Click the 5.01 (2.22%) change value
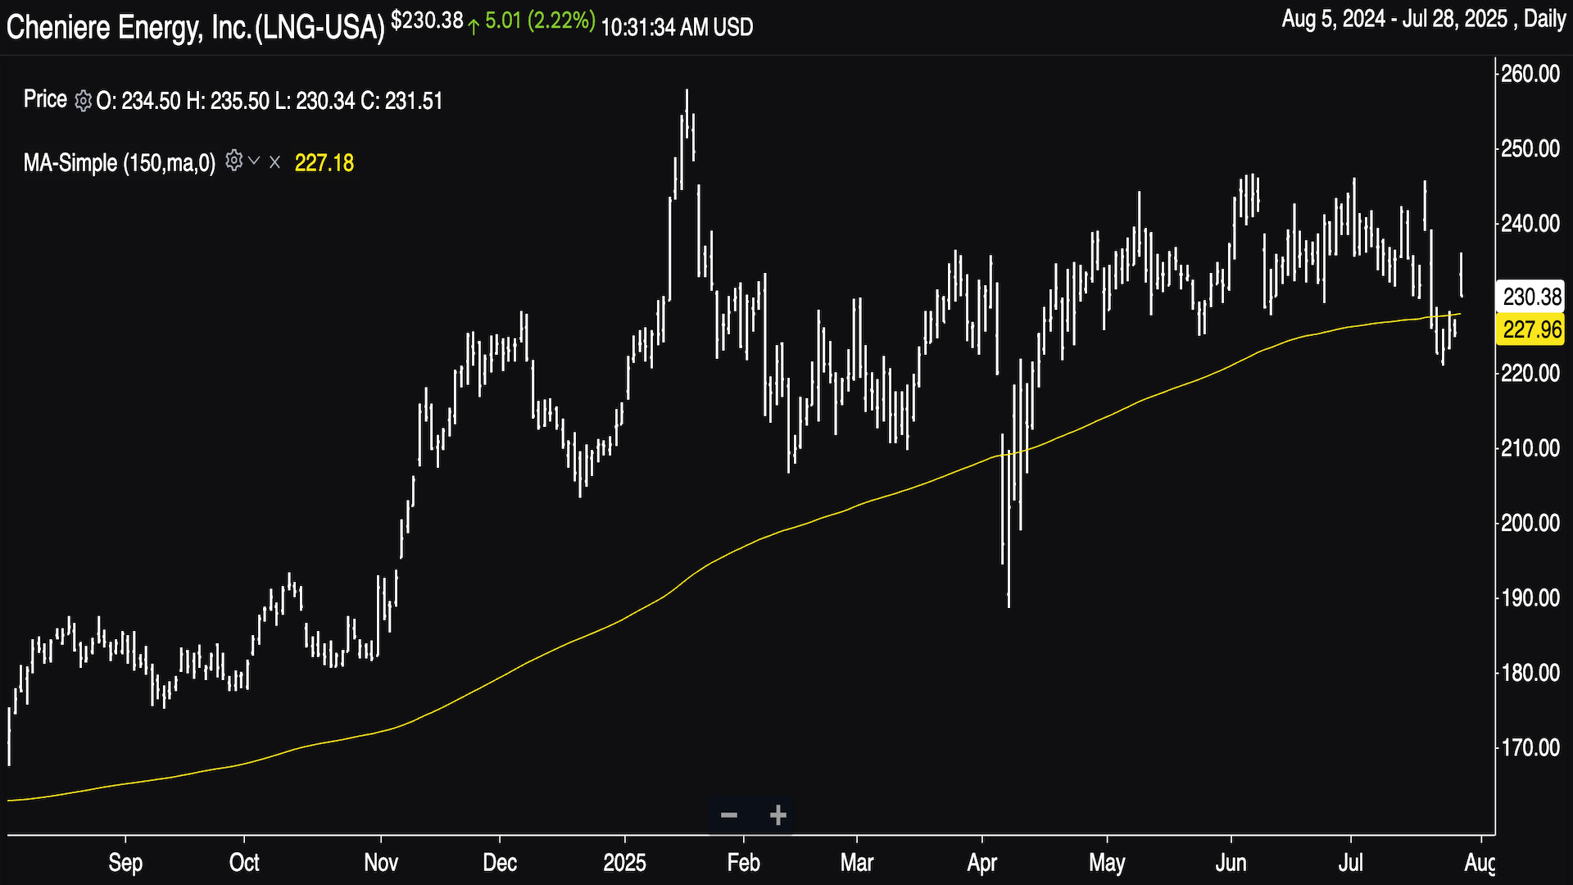 pyautogui.click(x=540, y=21)
